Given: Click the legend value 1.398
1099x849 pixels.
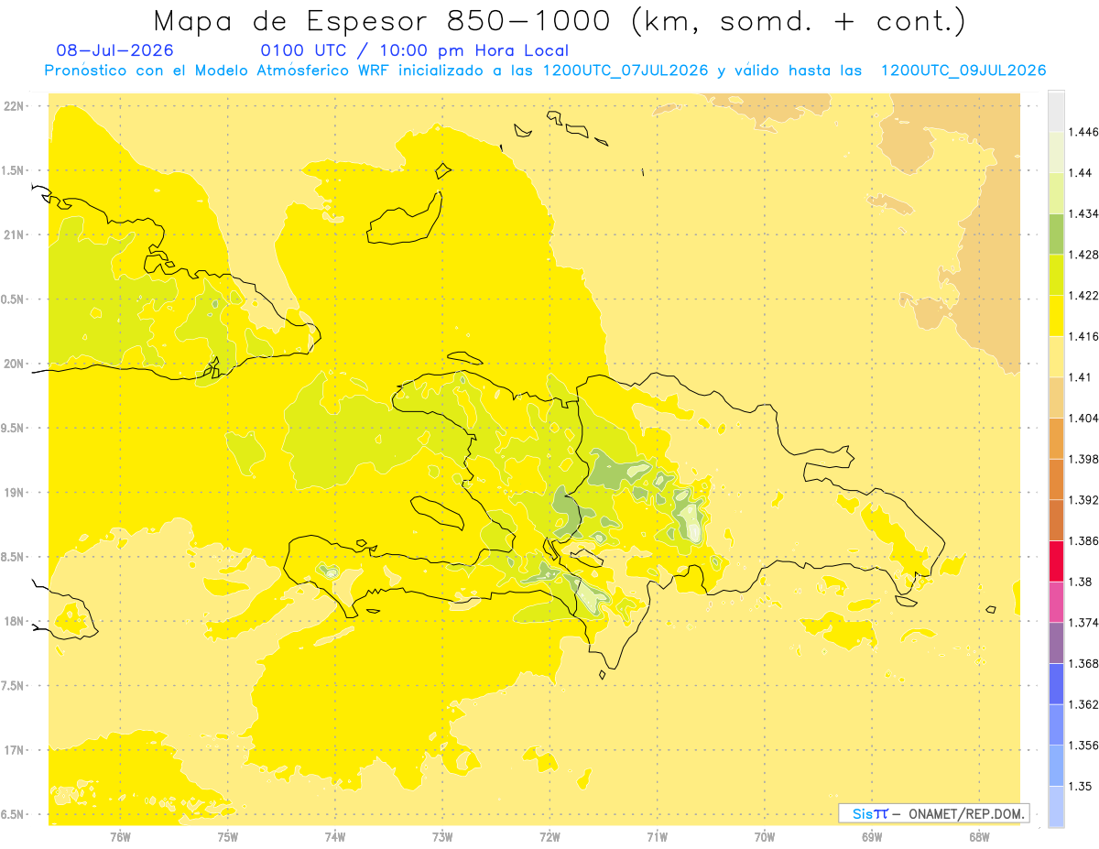Looking at the screenshot, I should click(x=1083, y=459).
